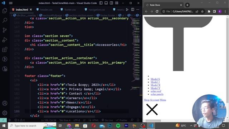The height and width of the screenshot is (129, 229).
Task: Open Premiere Pro from the taskbar
Action: [126, 126]
